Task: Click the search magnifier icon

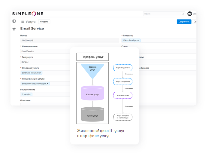Action: [183, 14]
